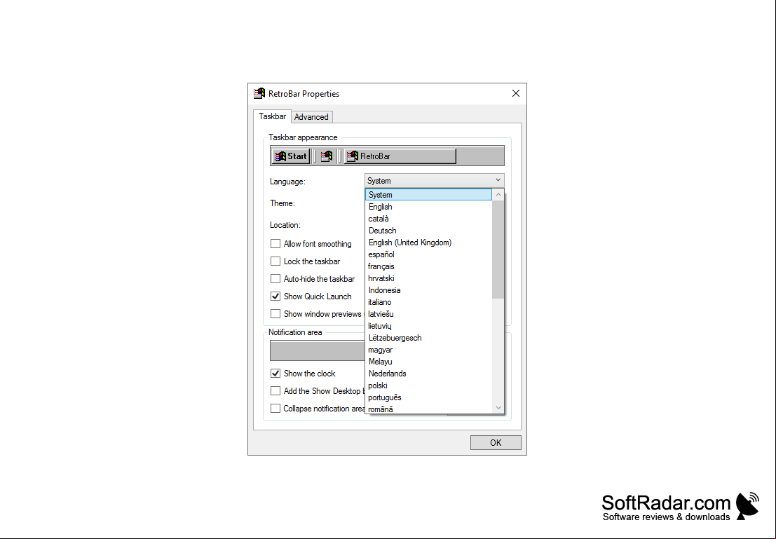
Task: Uncheck Show the clock
Action: coord(275,373)
